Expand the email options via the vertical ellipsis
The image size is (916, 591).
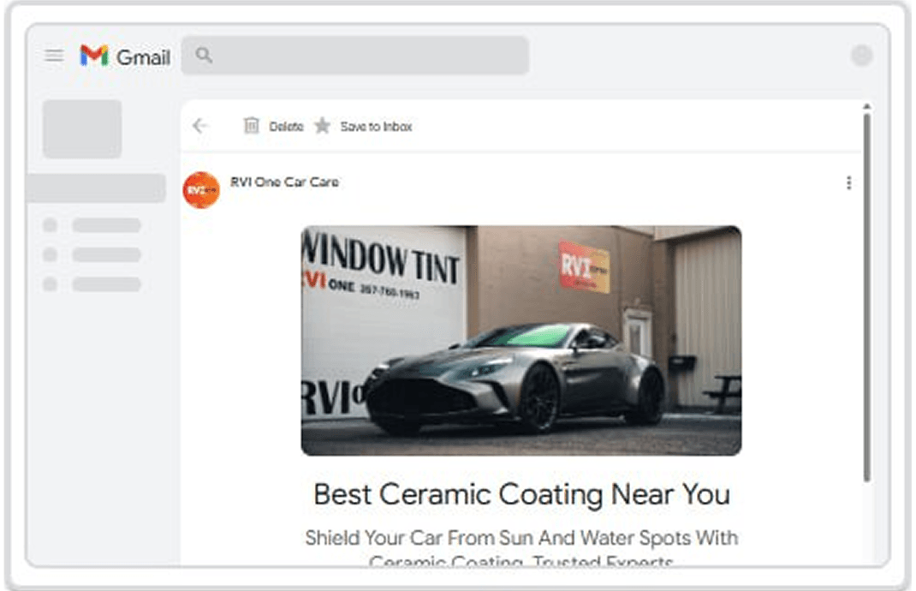coord(849,182)
